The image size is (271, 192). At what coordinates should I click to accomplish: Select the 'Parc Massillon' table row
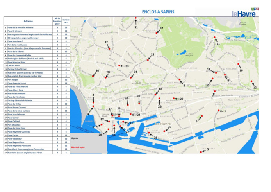coord(28,124)
